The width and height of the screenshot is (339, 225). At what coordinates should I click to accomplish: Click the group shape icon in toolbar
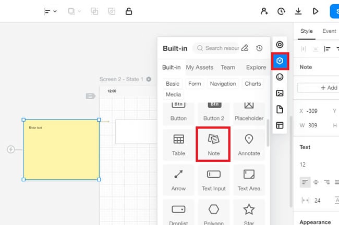point(71,11)
